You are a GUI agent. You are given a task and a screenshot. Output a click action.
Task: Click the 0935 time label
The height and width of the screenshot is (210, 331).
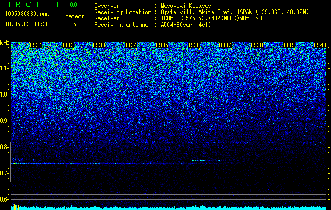pyautogui.click(x=162, y=45)
